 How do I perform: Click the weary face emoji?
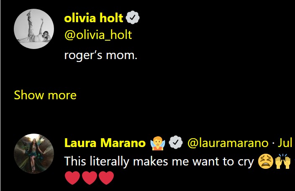266,161
